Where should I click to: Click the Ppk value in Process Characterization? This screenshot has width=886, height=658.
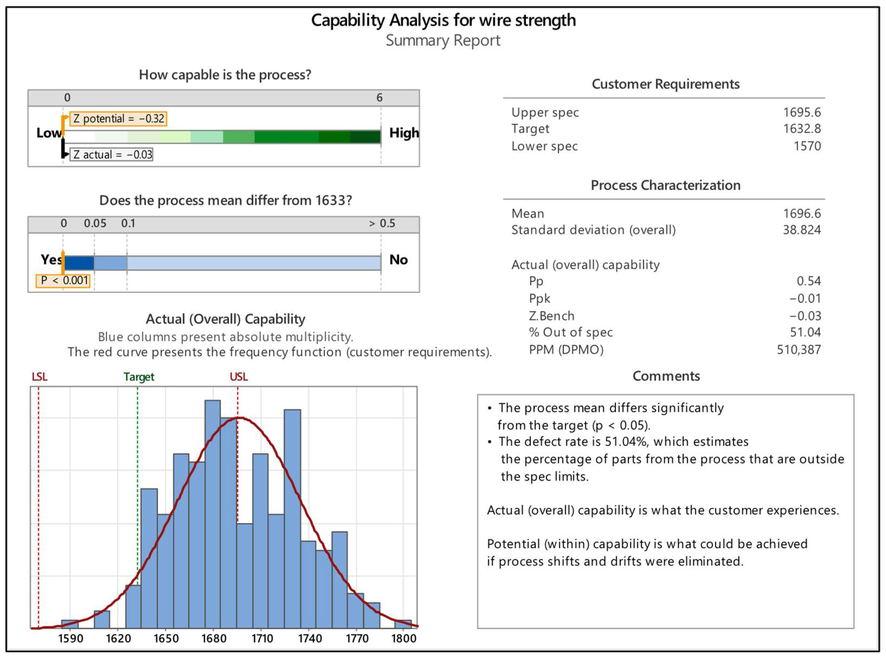tap(805, 298)
